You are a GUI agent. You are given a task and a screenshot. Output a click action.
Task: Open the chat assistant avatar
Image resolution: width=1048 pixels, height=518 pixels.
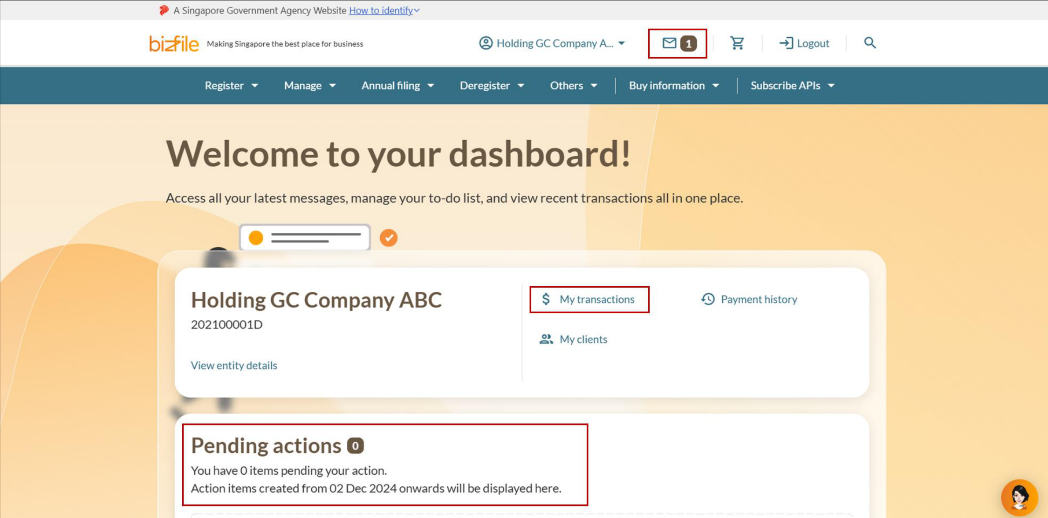(1019, 497)
